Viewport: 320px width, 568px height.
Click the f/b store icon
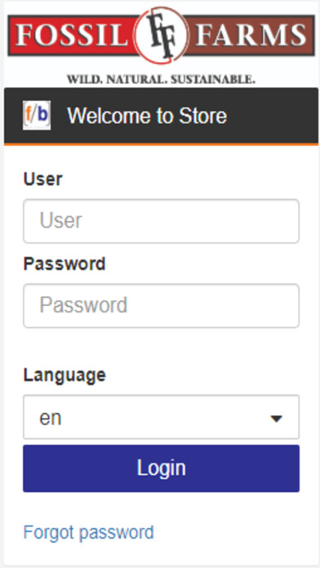pos(37,115)
